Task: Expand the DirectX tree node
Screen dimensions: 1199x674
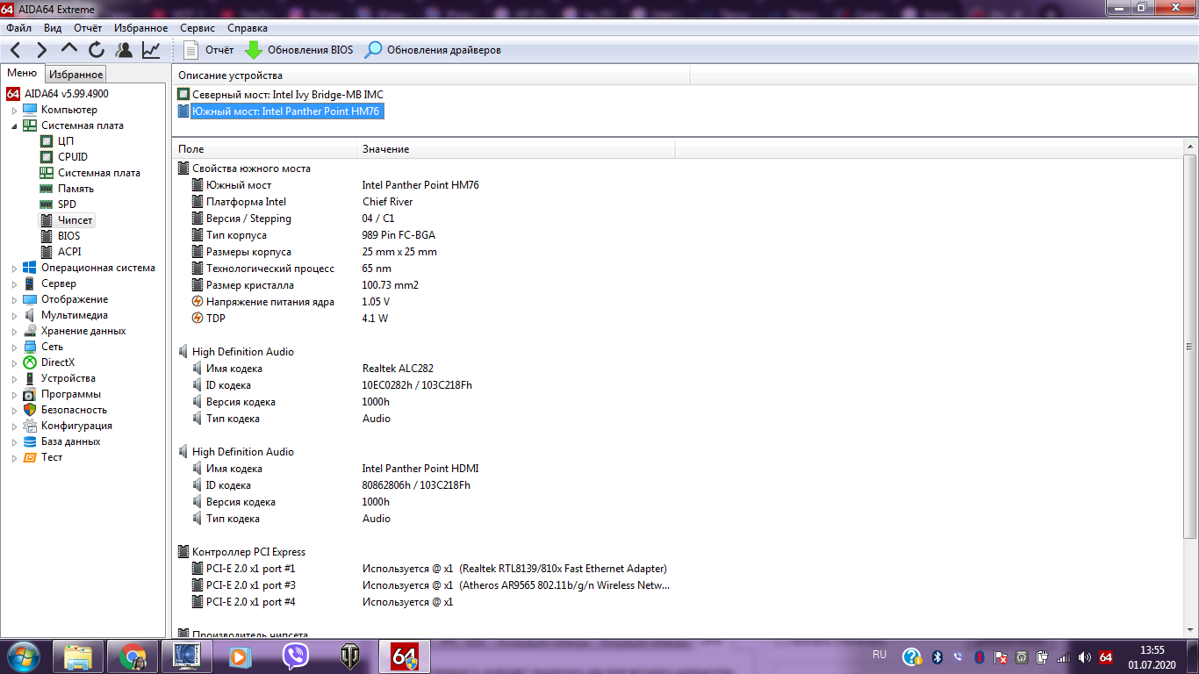Action: tap(14, 363)
